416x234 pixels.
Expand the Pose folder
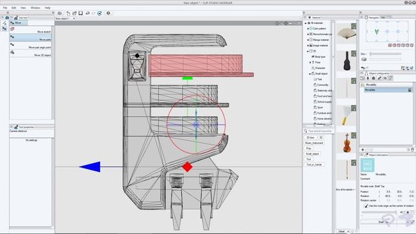coord(310,62)
